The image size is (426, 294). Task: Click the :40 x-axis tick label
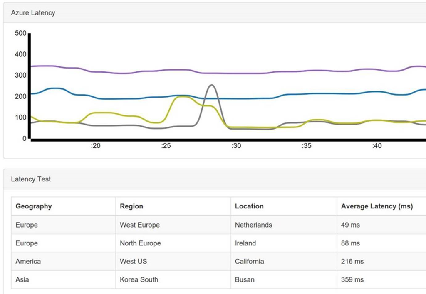[x=377, y=146]
